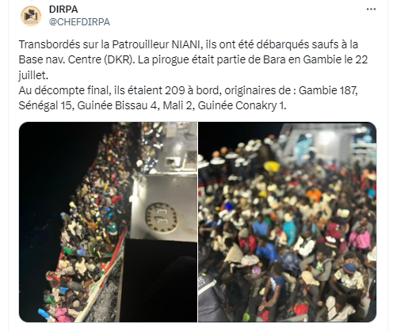
Task: Click the text line mentioning Patrouilleur NIANI
Action: (x=189, y=44)
